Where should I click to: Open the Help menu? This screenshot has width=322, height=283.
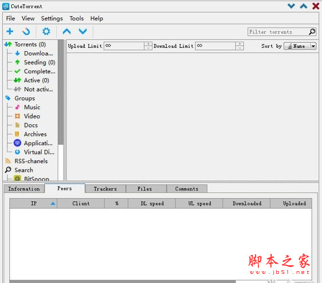[x=97, y=19]
